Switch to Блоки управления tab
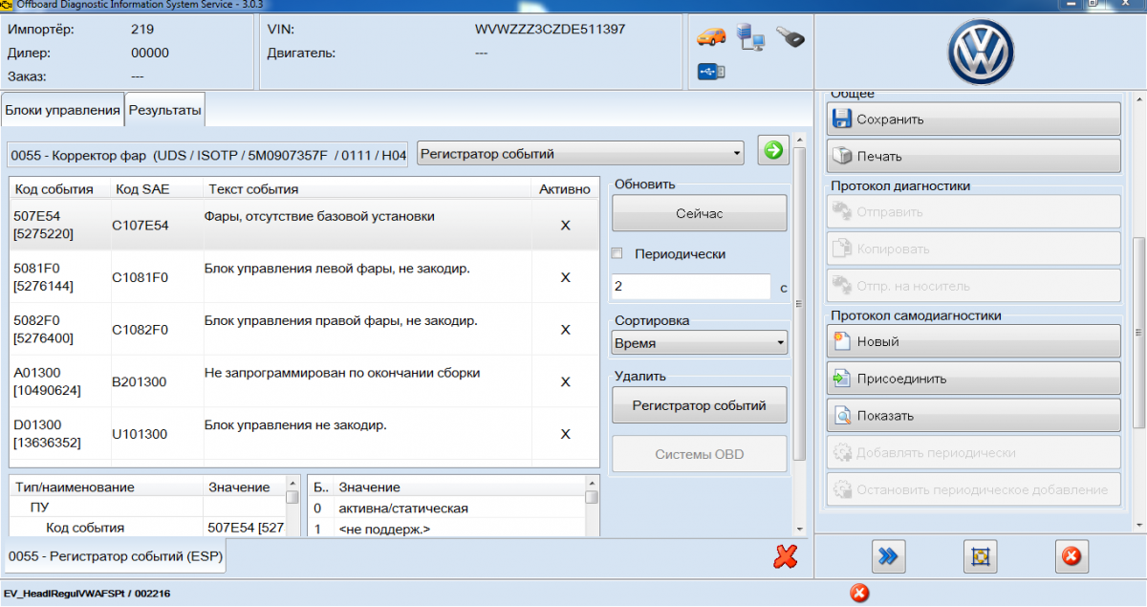The image size is (1147, 607). pos(63,110)
